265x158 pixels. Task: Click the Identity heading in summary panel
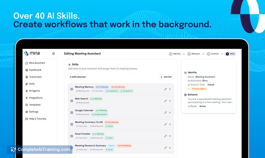click(x=192, y=72)
